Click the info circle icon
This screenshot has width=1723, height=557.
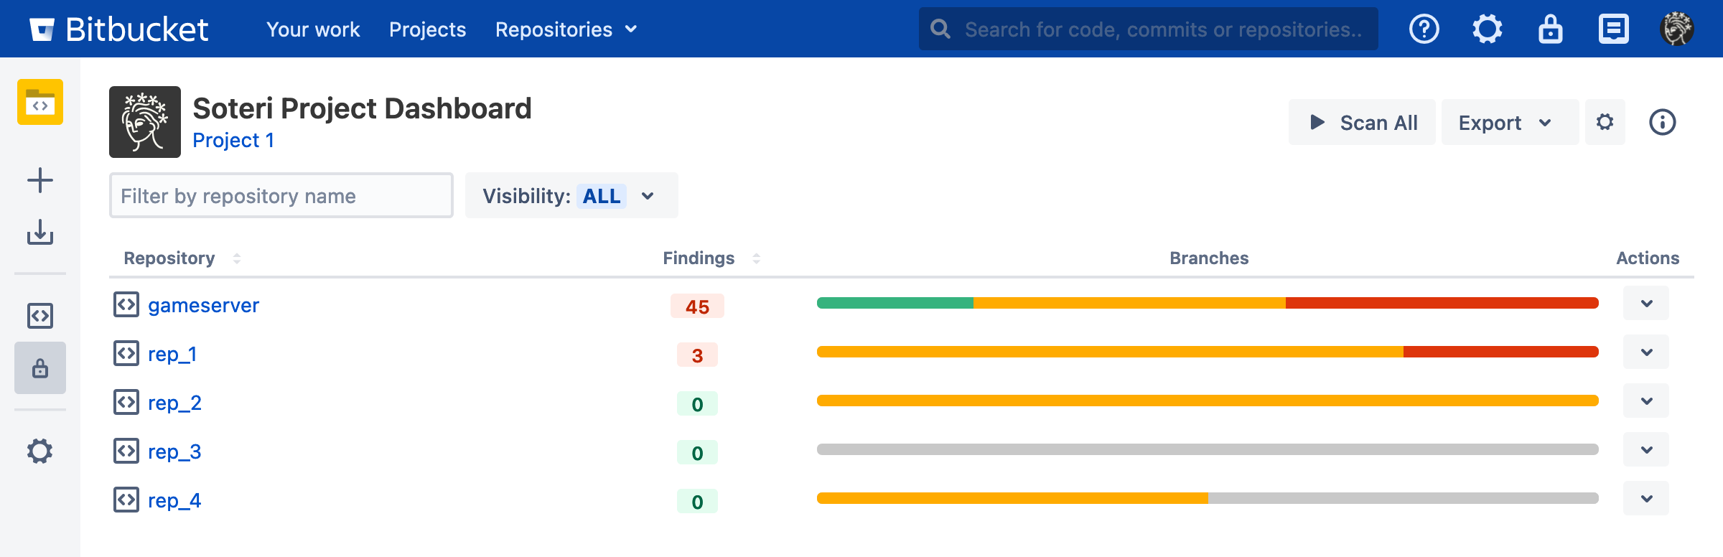[x=1662, y=123]
